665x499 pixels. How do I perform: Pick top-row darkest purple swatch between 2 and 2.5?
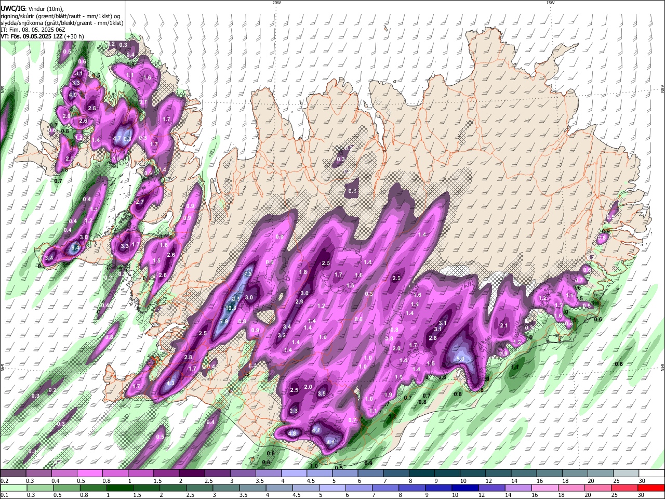point(191,474)
